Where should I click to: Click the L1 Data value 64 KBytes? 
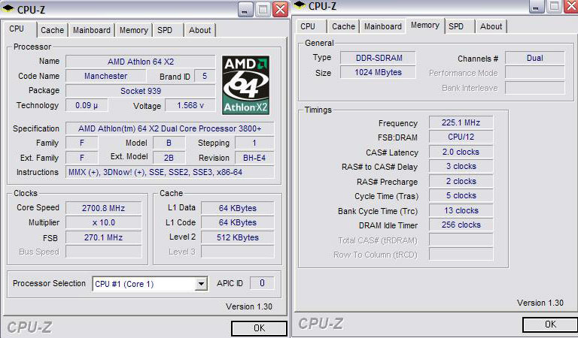click(x=238, y=208)
